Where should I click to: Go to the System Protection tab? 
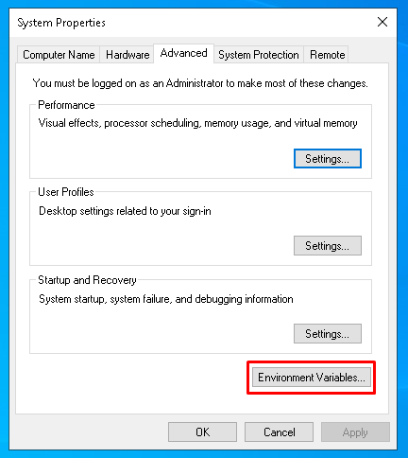point(259,55)
